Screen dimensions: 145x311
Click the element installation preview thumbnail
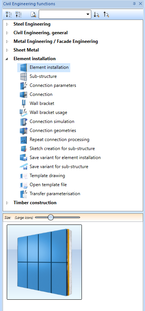pos(44,262)
